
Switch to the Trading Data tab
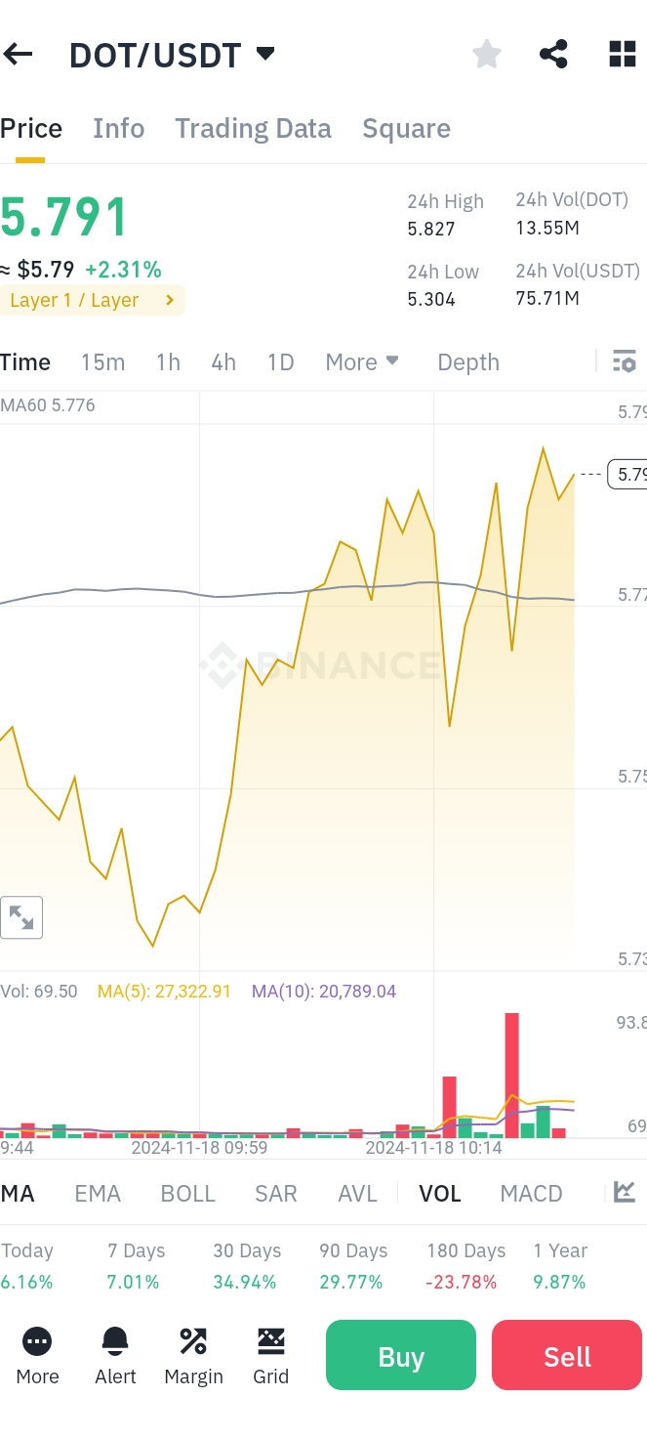pos(253,129)
